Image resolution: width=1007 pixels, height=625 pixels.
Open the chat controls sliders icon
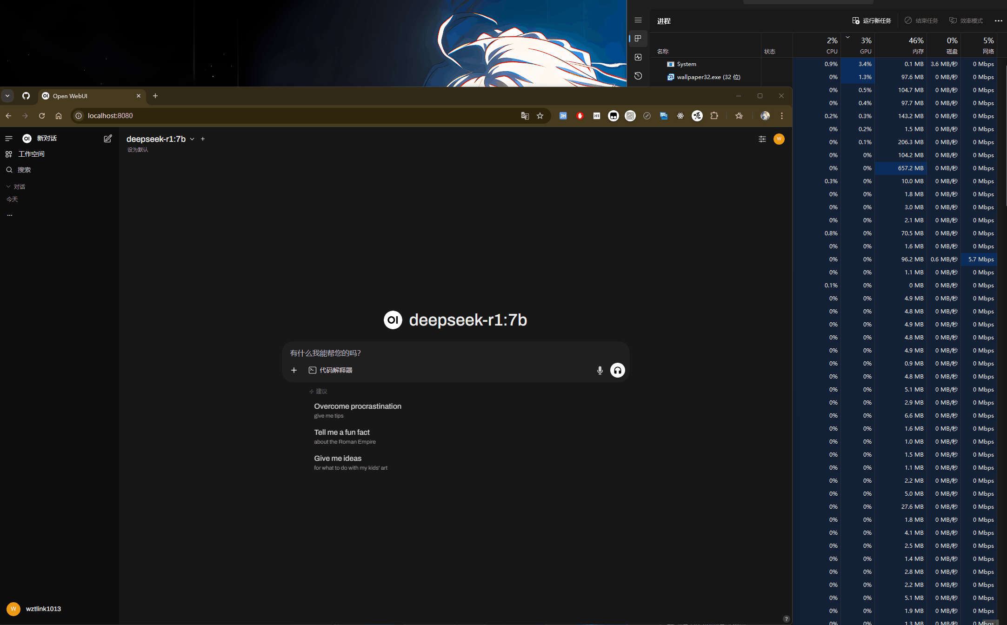click(762, 139)
